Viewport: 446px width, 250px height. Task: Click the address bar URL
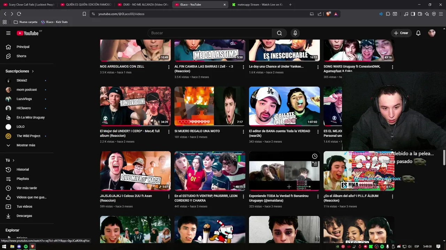pyautogui.click(x=121, y=14)
